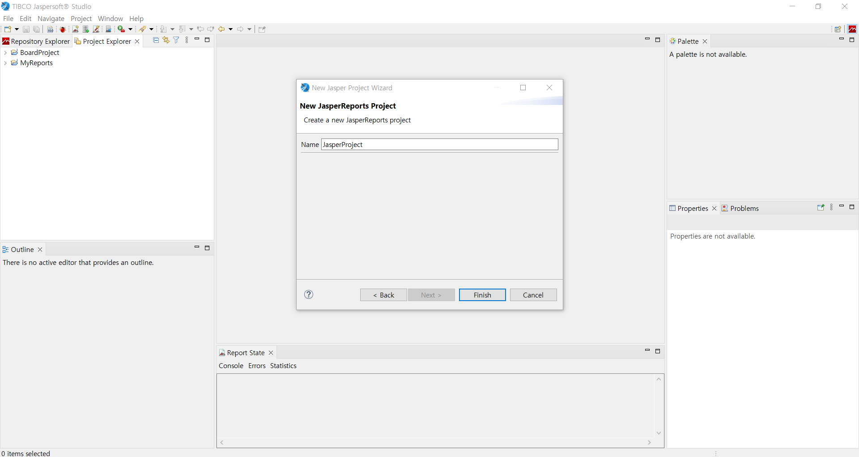Click the Next Annotation toolbar icon

163,29
